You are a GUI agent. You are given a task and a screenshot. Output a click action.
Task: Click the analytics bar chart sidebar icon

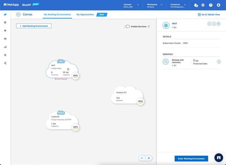point(5,47)
